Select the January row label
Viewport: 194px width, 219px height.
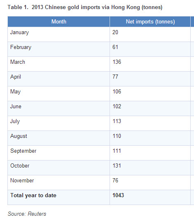(x=20, y=33)
